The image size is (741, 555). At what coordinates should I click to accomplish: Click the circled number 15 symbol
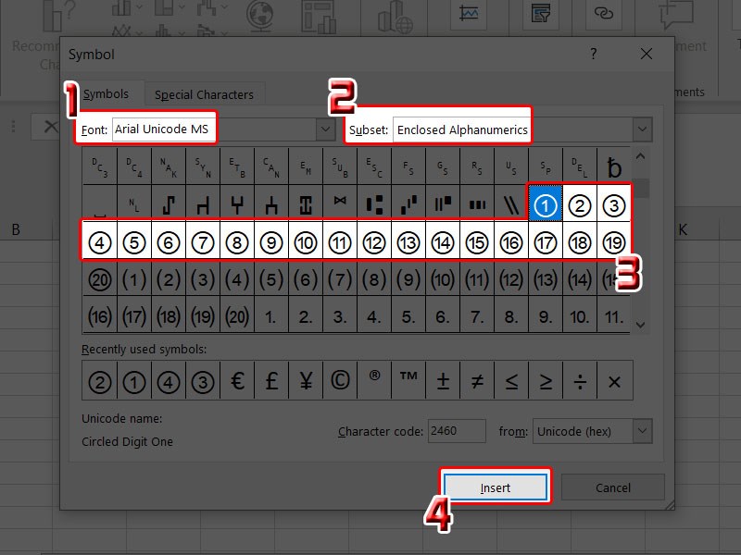(477, 242)
